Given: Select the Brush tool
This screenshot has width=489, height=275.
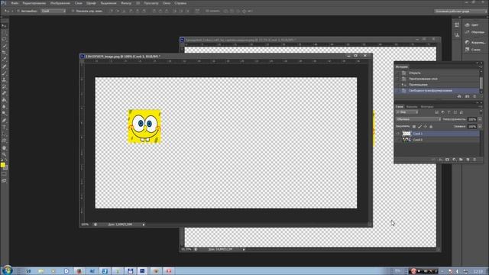Looking at the screenshot, I should tap(4, 73).
